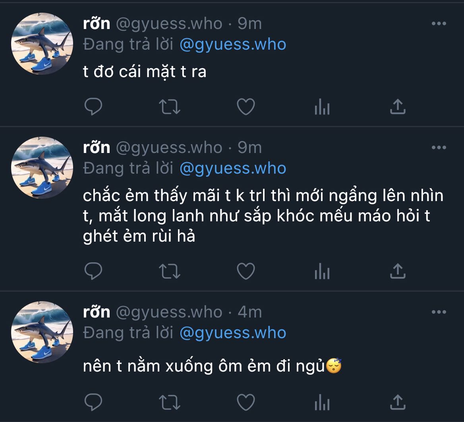This screenshot has height=422, width=464.
Task: Open more options on the first tweet
Action: tap(439, 24)
